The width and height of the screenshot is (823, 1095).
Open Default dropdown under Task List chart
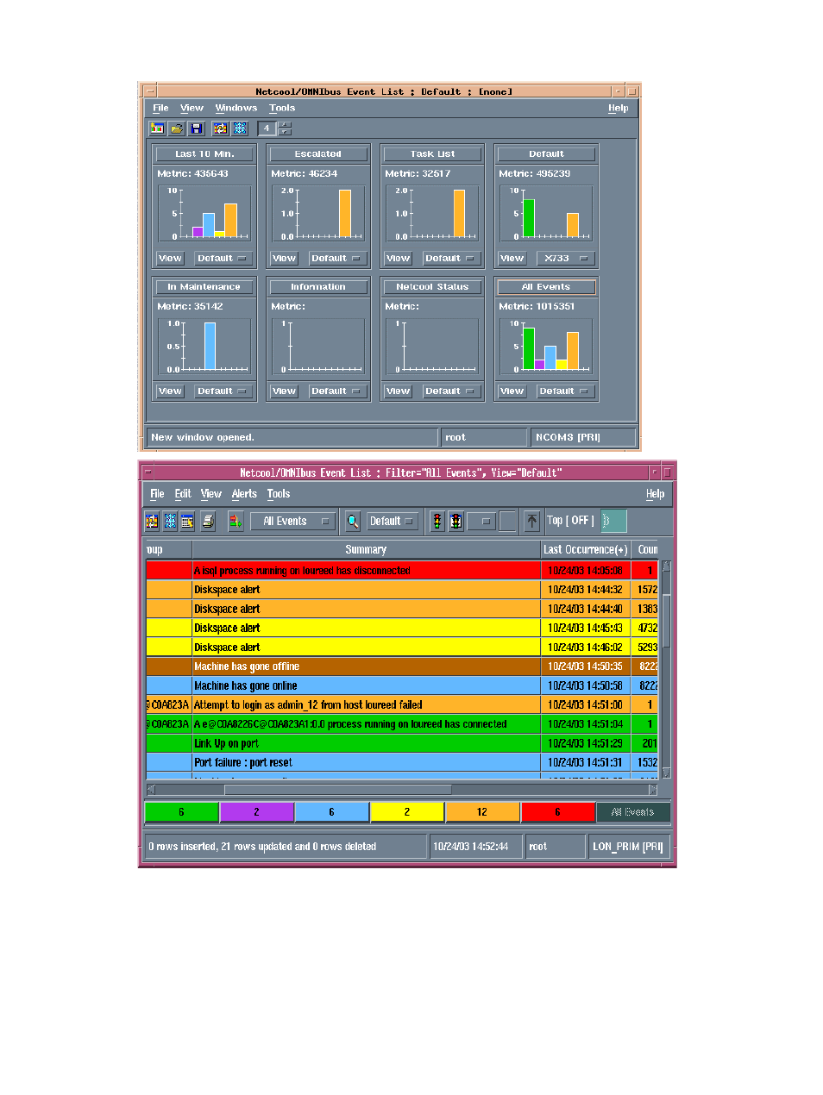(449, 258)
